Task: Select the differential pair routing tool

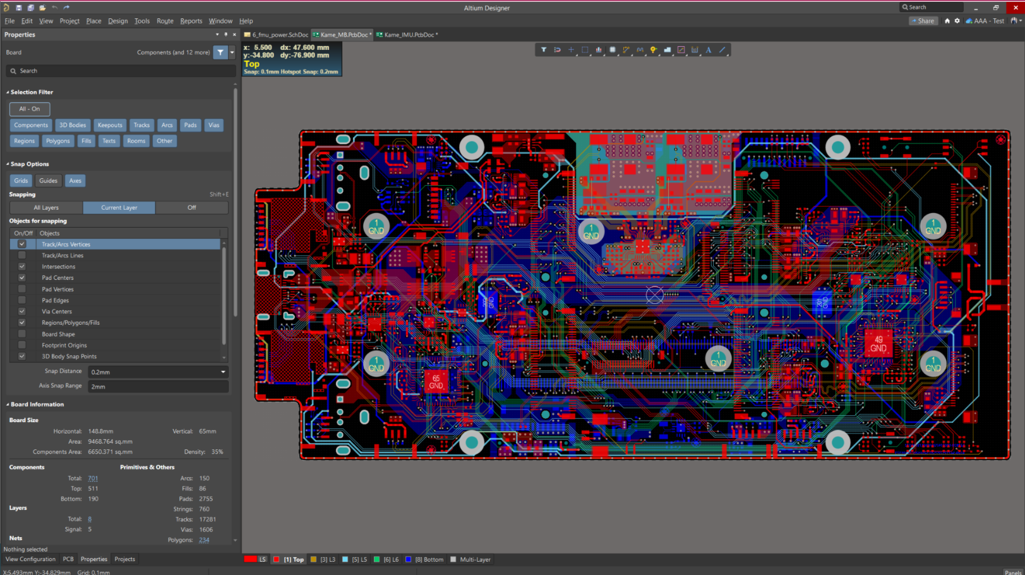Action: 640,49
